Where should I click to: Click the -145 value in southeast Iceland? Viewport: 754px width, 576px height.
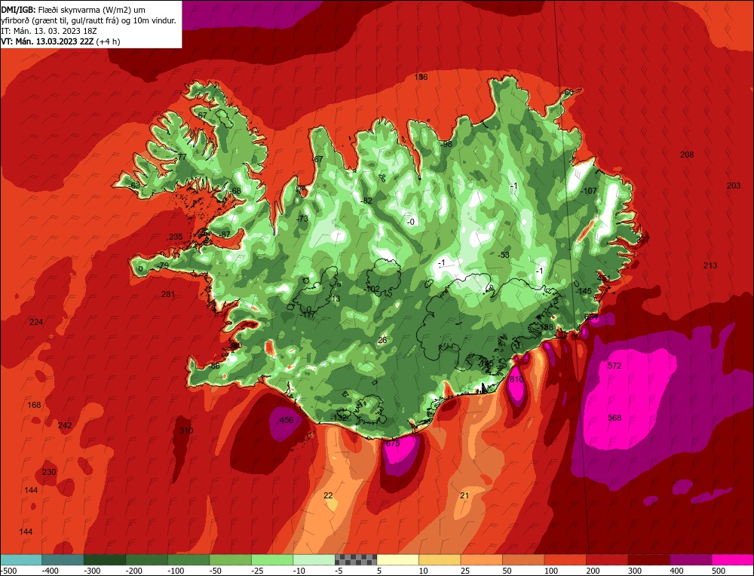click(584, 291)
